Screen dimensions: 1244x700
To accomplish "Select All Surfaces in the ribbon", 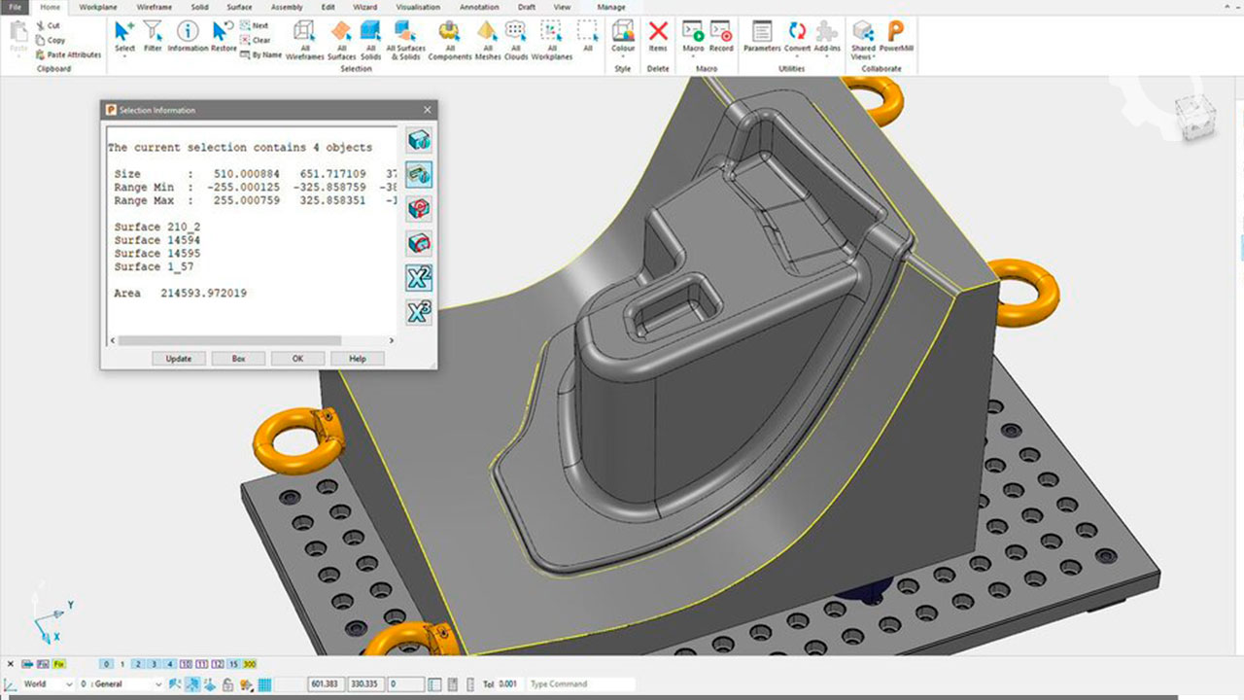I will [341, 32].
